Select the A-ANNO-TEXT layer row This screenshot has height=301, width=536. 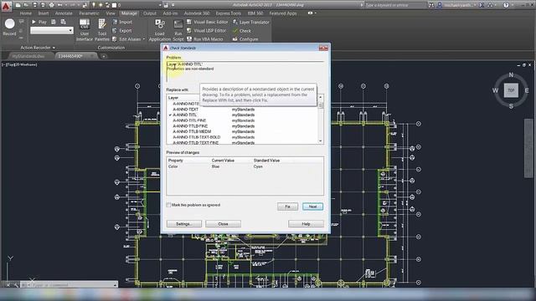(x=242, y=110)
